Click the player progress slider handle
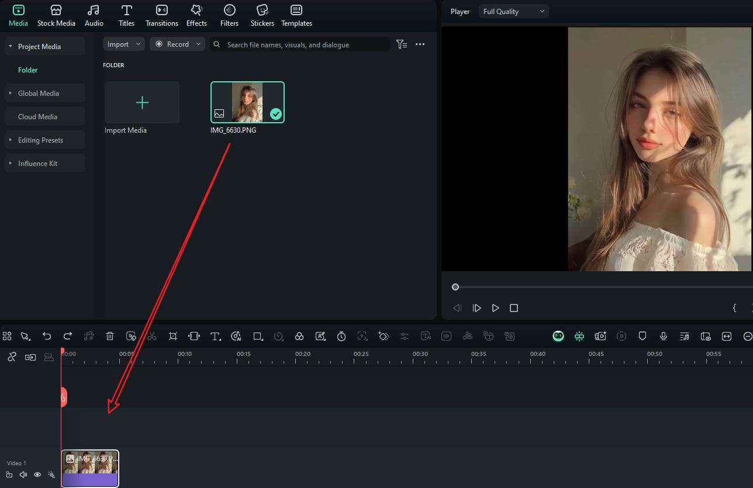 pos(455,287)
